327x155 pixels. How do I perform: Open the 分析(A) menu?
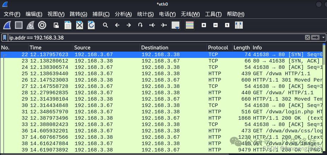(123, 14)
